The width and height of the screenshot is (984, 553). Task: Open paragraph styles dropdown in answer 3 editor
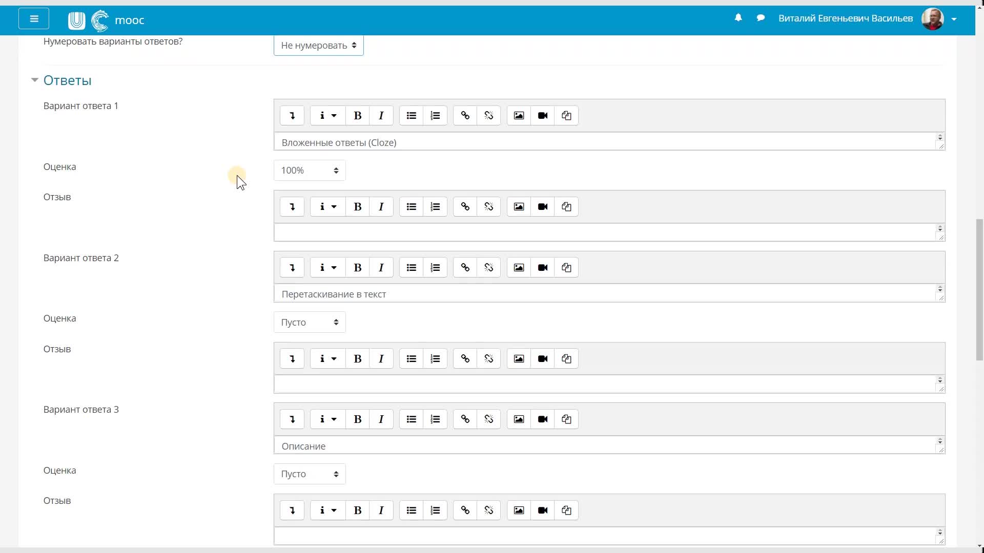327,419
